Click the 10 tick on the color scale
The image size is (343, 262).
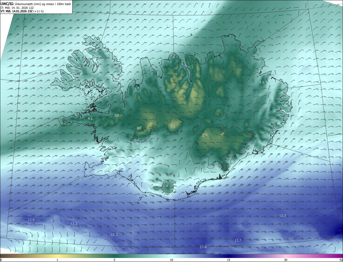(x=171, y=260)
